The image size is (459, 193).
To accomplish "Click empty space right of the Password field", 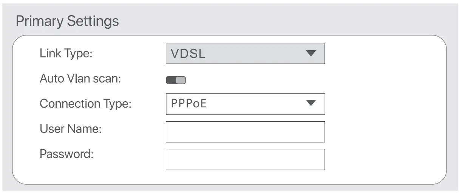I will (x=382, y=159).
